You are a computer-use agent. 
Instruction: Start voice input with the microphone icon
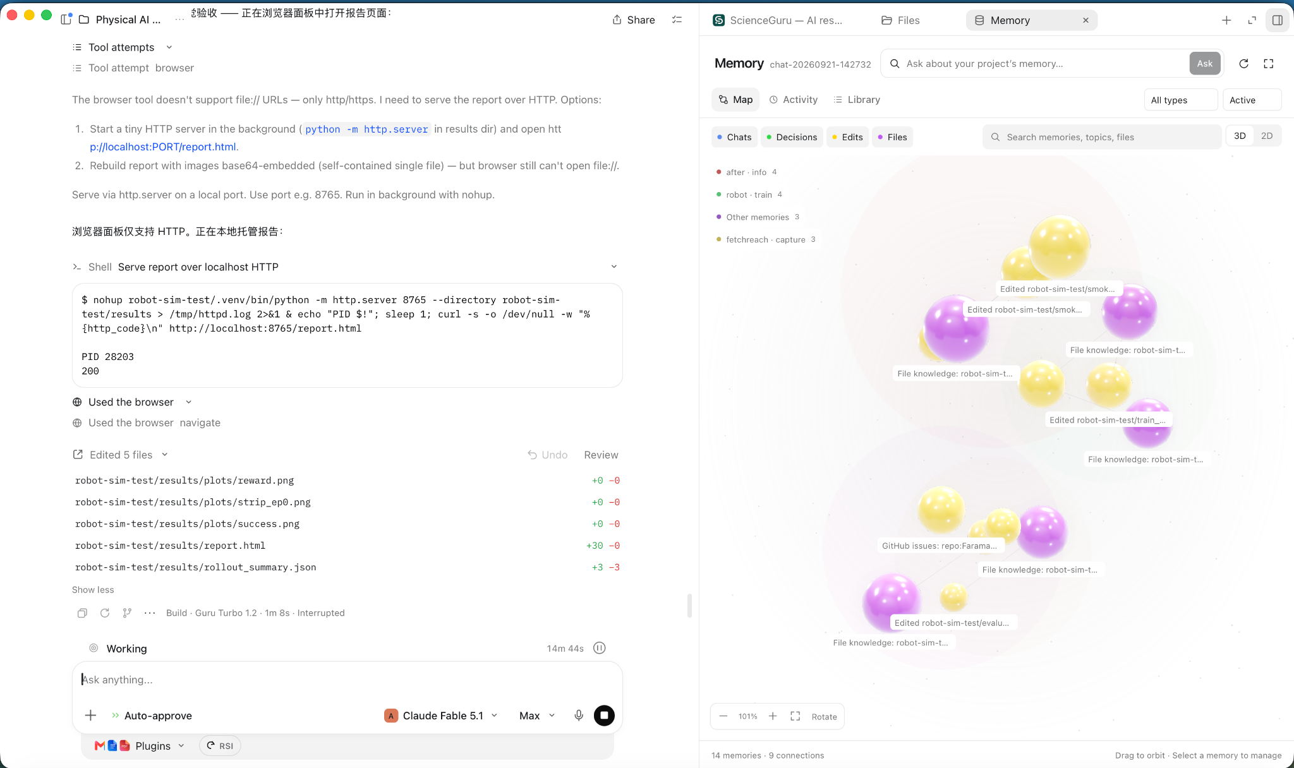pos(578,716)
